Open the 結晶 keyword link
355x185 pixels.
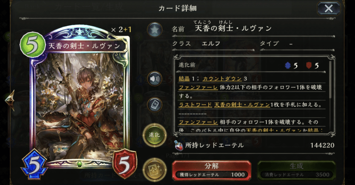point(184,79)
